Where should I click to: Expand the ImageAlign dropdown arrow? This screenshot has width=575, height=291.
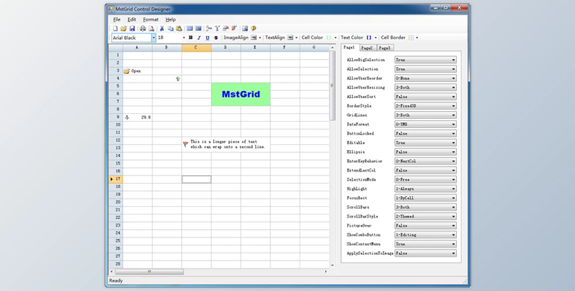260,38
